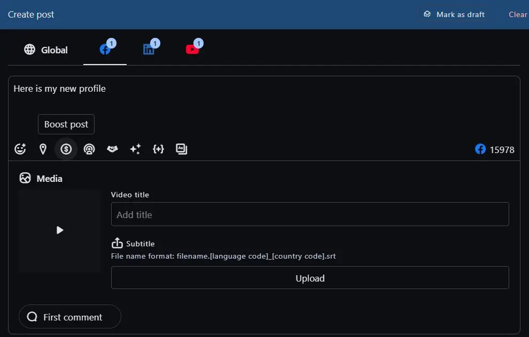The height and width of the screenshot is (337, 529).
Task: Add a location with the pin icon
Action: [x=43, y=149]
